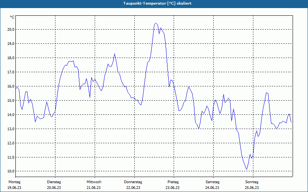The height and width of the screenshot is (192, 308).
Task: Click the date 22.06.23
Action: tap(133, 188)
